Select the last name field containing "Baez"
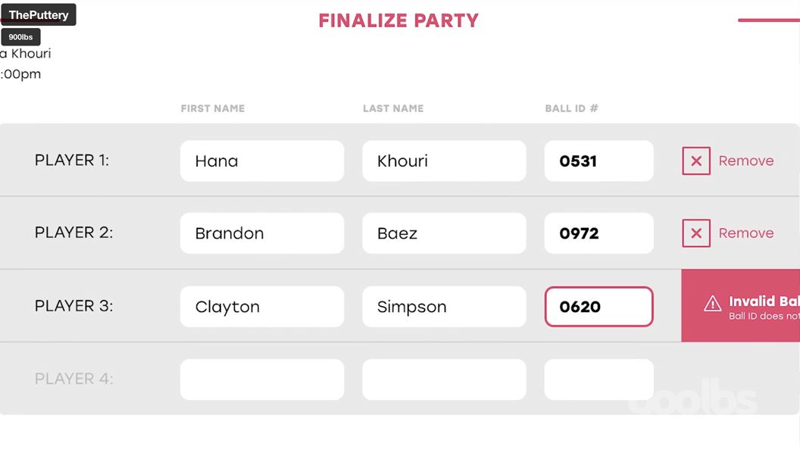Screen dimensions: 800x450 point(444,233)
